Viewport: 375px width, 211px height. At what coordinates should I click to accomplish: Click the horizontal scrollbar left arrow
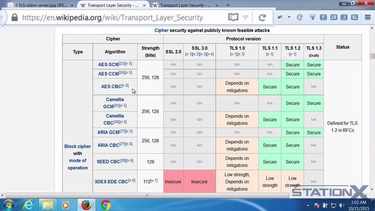2,195
